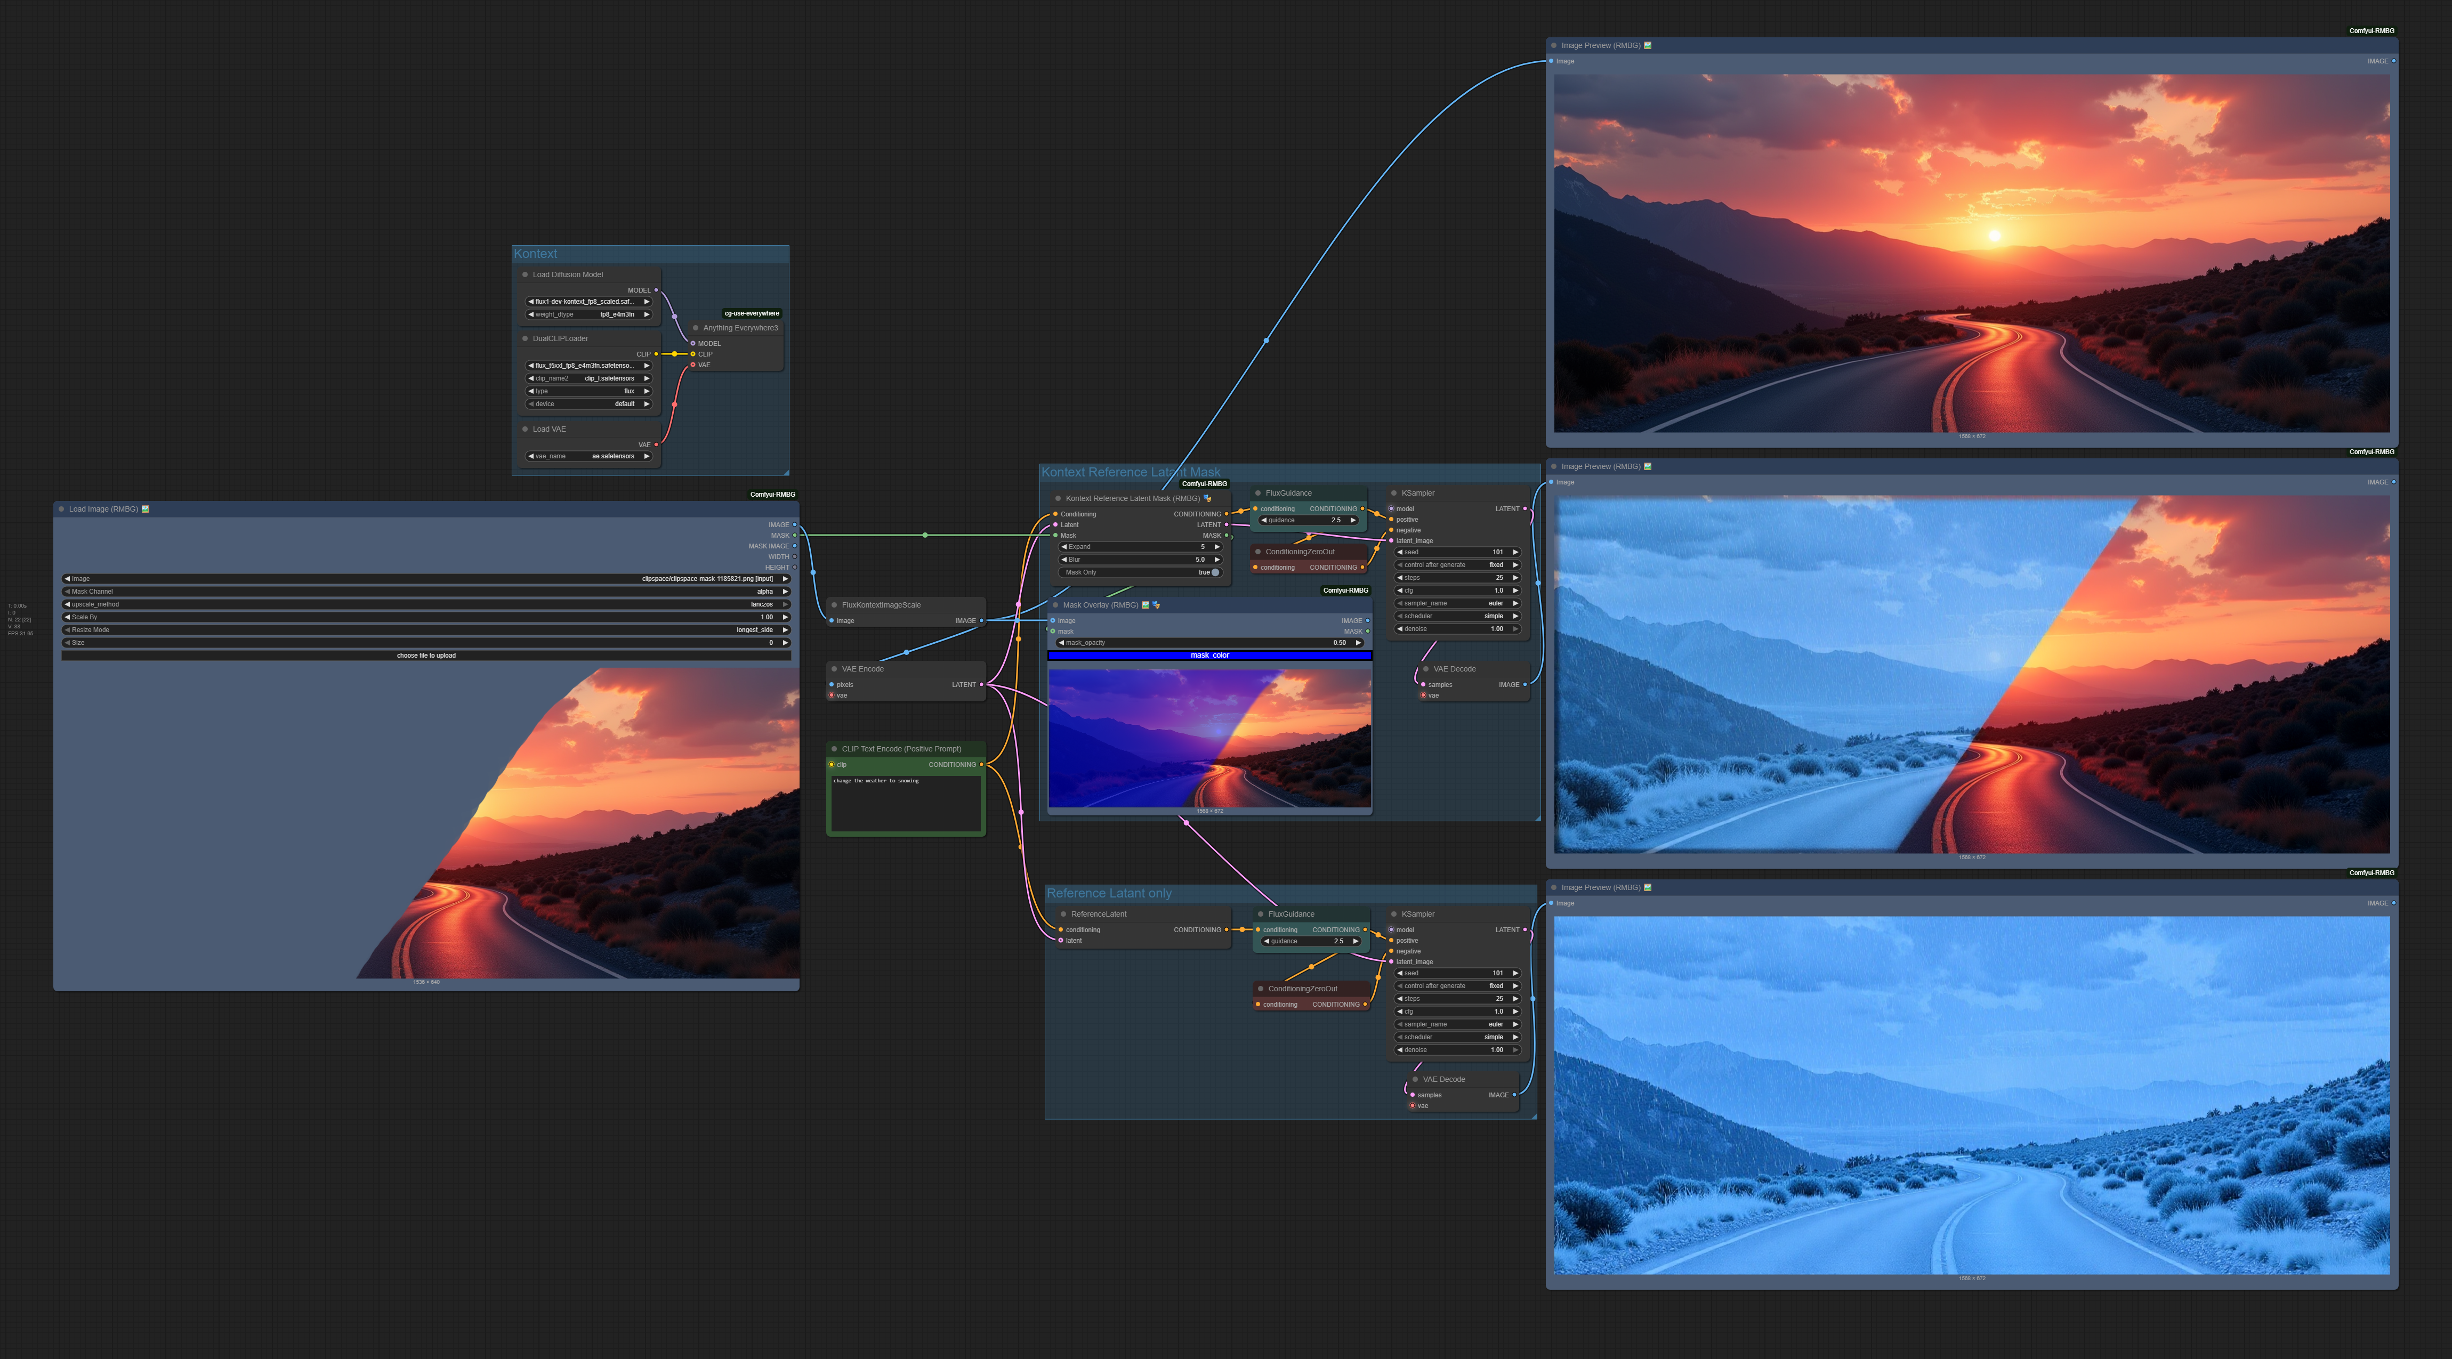Collapse the Load VAE node dot
Viewport: 2452px width, 1359px height.
click(525, 429)
